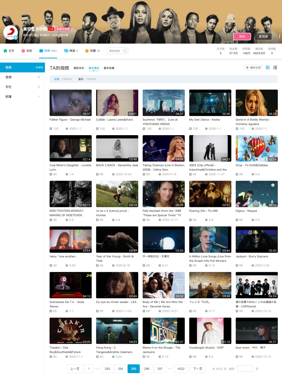
Task: Click title Coal Miner's Daughter - Loretta Lynn
Action: 70,167
